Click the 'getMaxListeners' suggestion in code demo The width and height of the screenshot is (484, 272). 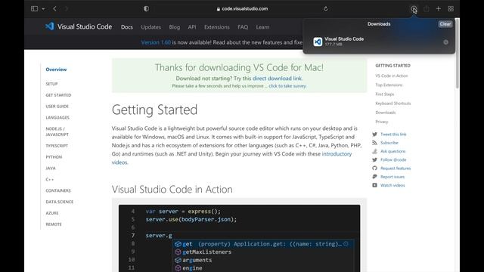[206, 252]
